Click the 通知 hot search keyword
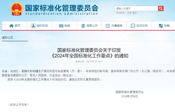 point(135,13)
